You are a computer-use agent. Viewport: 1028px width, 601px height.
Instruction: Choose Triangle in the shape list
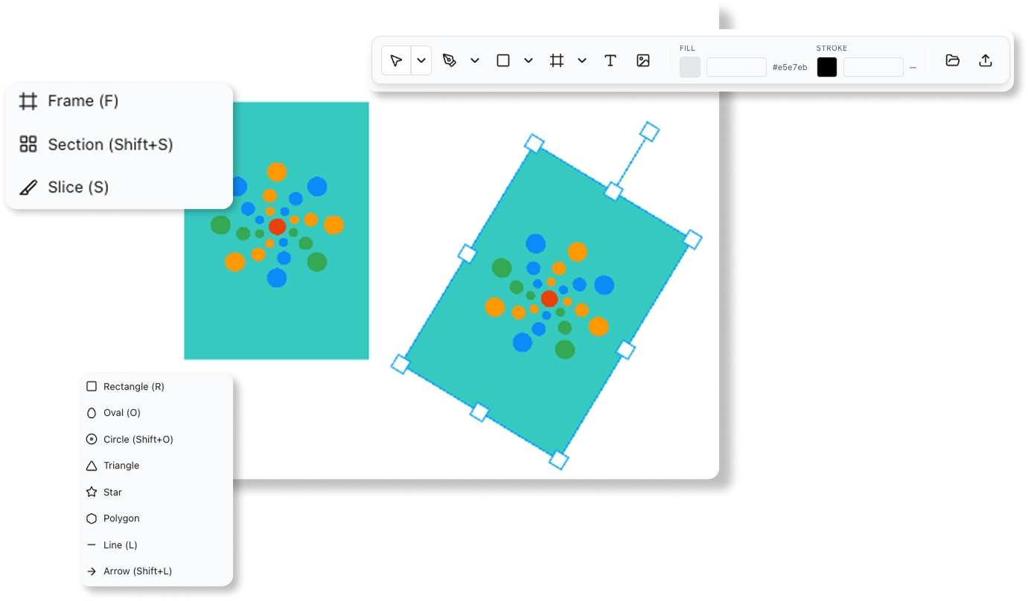pyautogui.click(x=121, y=465)
